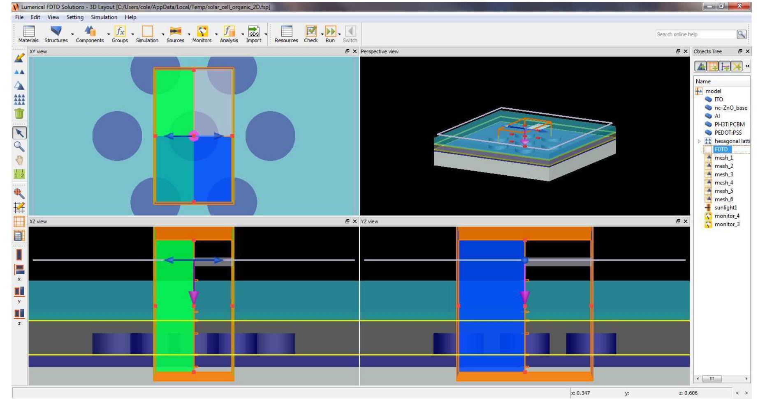Select sunlight1 in Objects Tree

point(726,208)
